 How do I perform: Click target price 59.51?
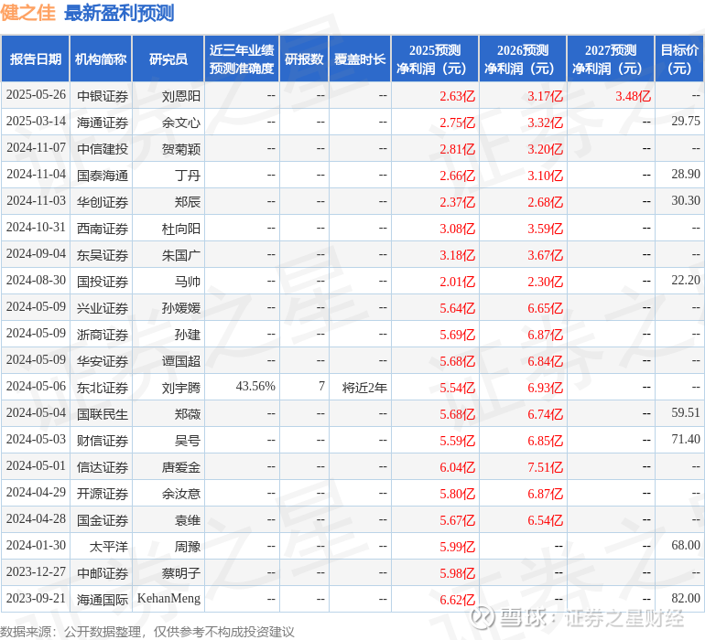[x=686, y=412]
